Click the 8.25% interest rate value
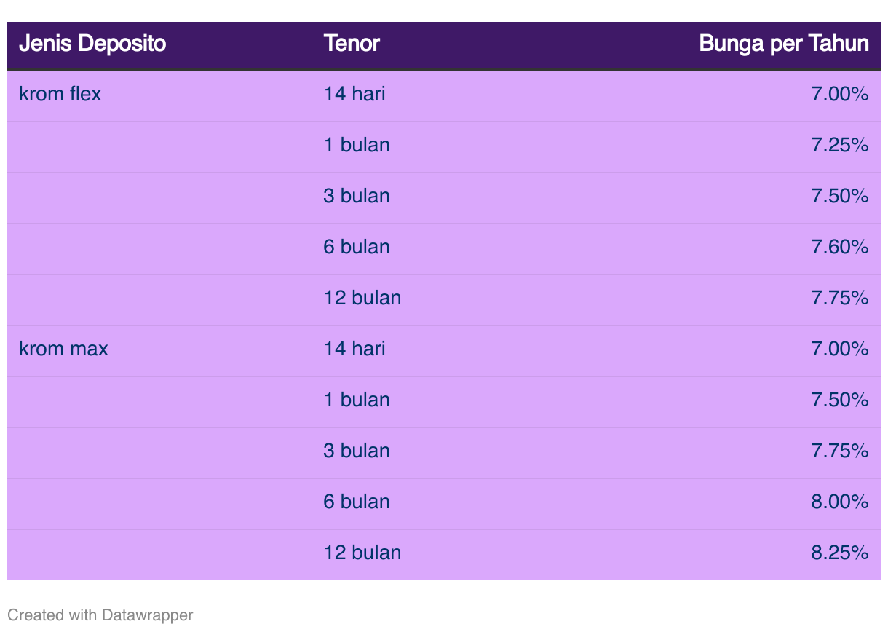 click(x=840, y=553)
